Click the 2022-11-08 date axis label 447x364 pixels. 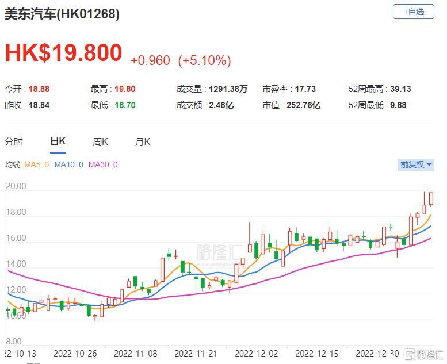pos(136,354)
